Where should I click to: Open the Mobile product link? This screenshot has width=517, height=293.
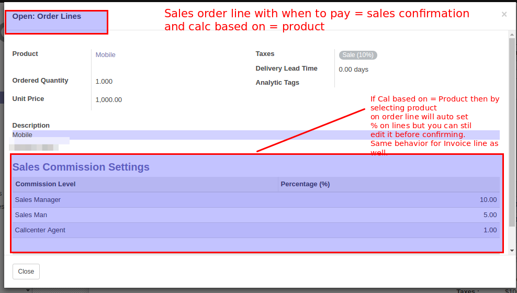click(105, 55)
